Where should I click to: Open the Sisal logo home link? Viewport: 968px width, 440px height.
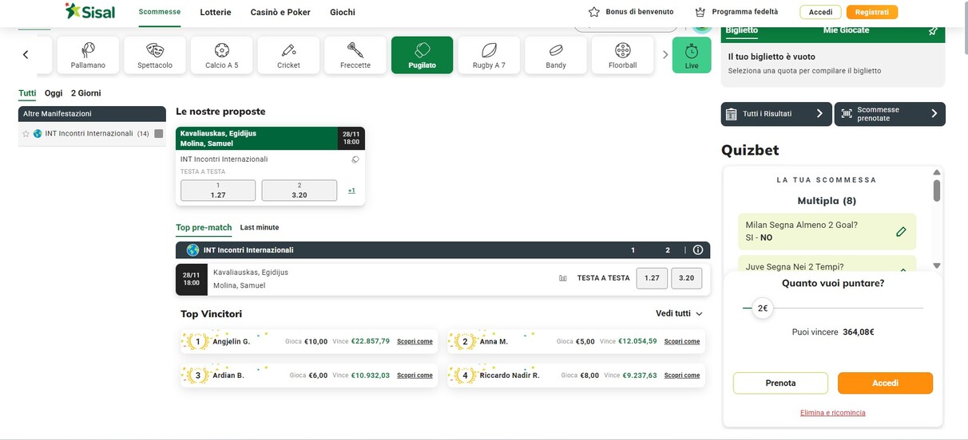point(89,11)
